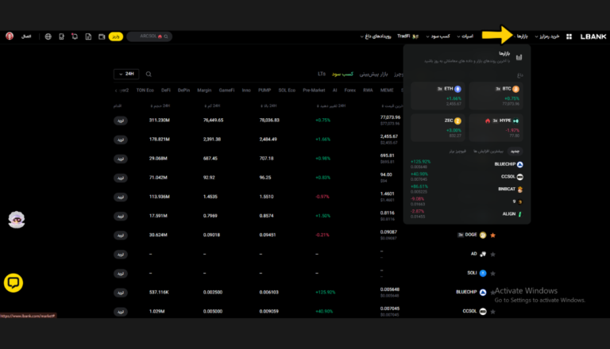
Task: Click trade button in 178.821M row
Action: click(121, 140)
